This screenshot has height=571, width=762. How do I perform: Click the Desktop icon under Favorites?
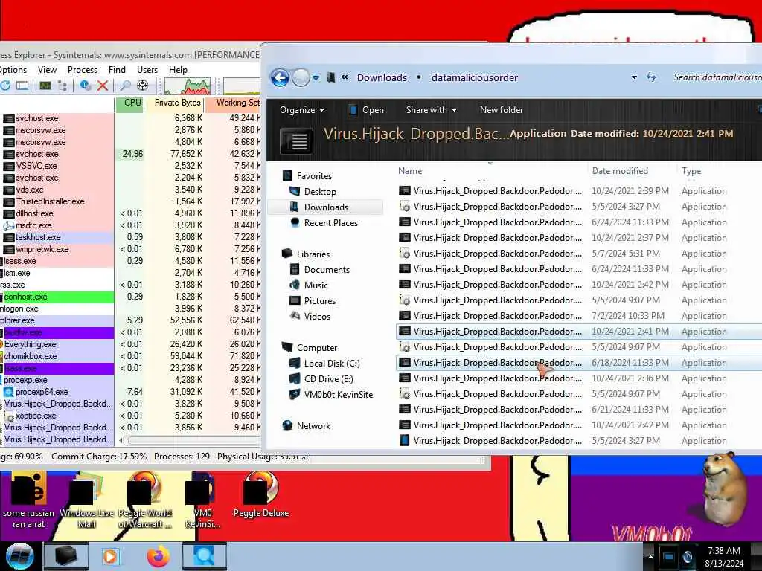tap(294, 191)
